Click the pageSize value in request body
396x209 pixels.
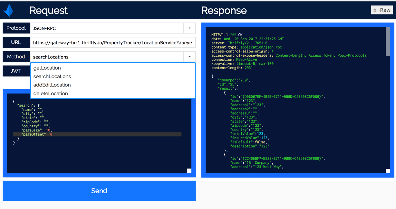tap(48, 130)
